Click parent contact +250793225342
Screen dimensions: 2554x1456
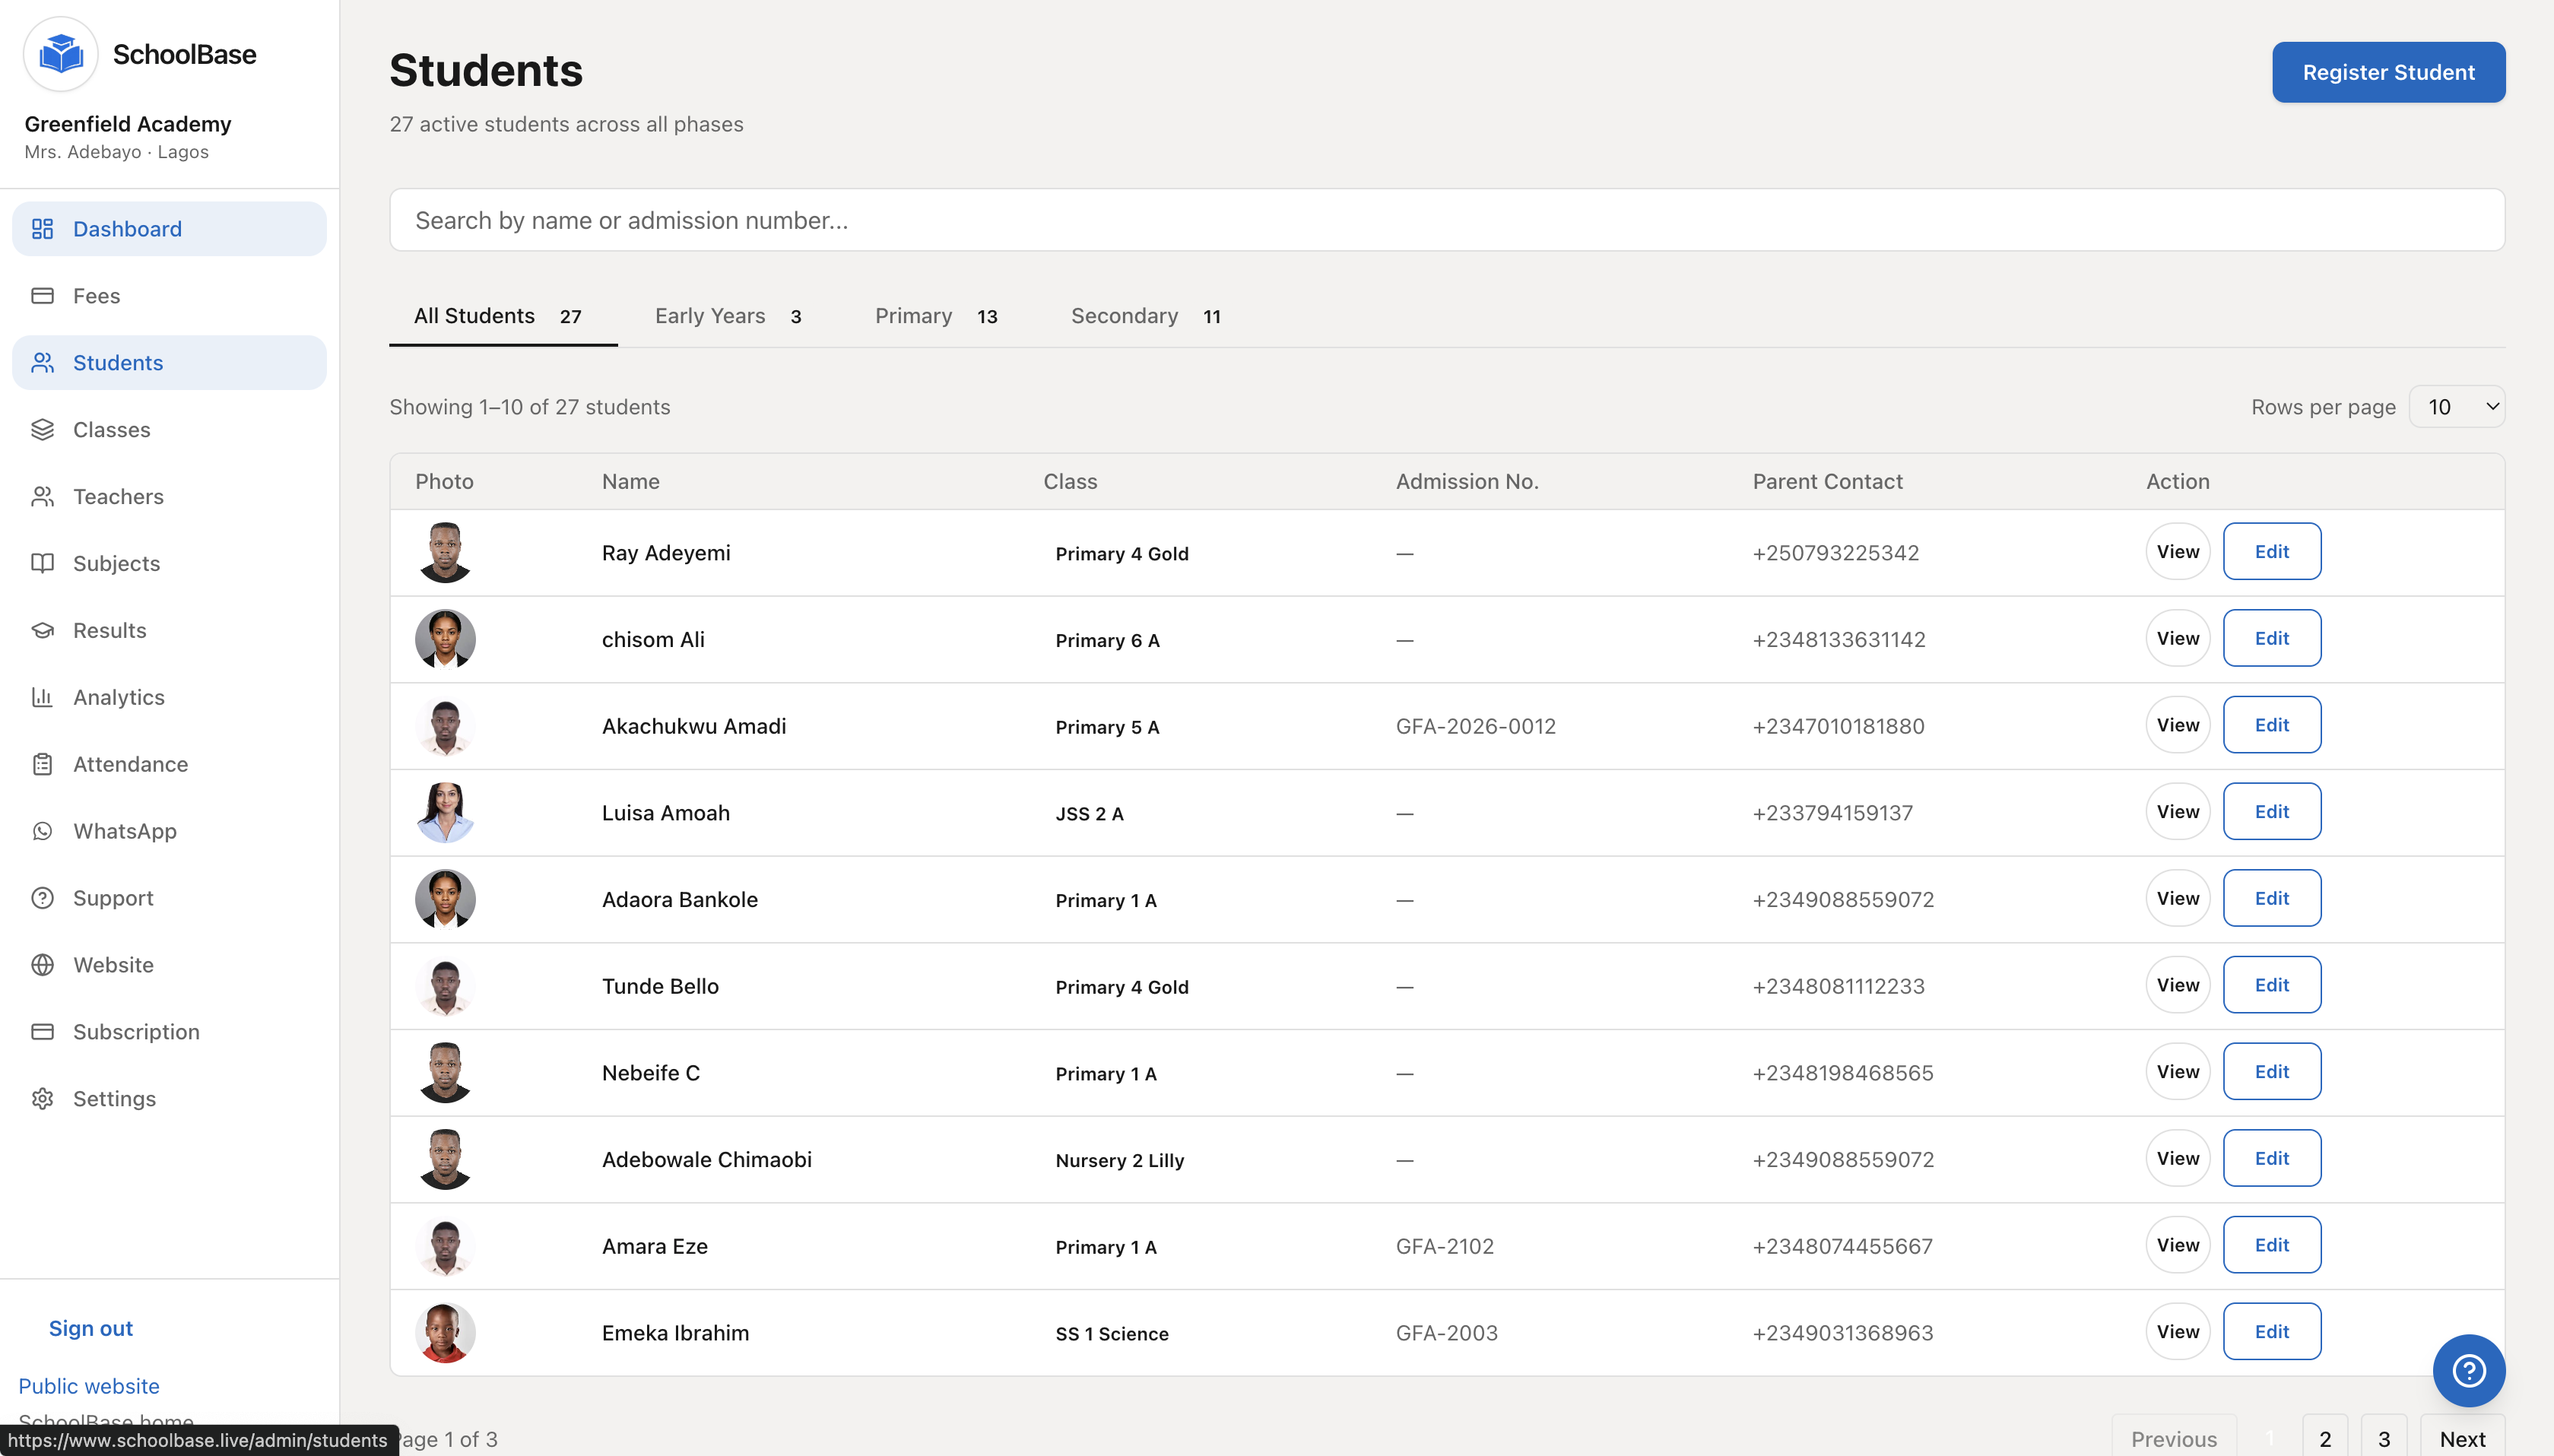pos(1836,553)
